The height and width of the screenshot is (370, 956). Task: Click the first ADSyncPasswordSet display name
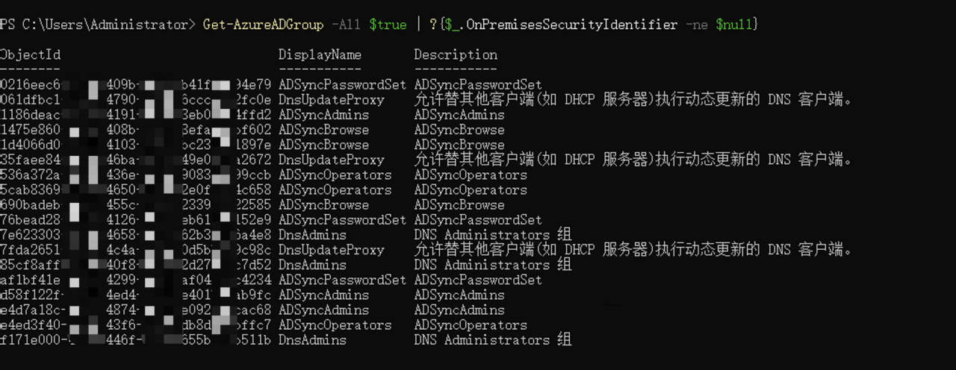[x=342, y=85]
